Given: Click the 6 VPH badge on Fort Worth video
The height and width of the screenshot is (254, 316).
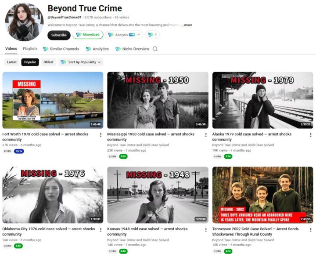Looking at the screenshot, I should 7,151.
